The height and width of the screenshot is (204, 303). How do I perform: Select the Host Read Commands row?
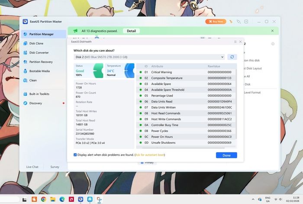pyautogui.click(x=186, y=113)
